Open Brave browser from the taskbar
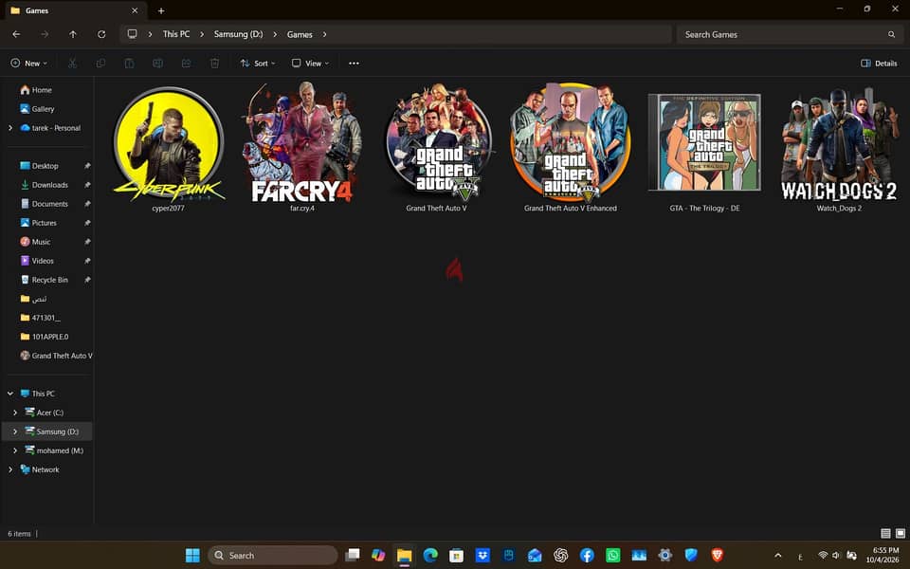This screenshot has height=569, width=910. pos(718,555)
